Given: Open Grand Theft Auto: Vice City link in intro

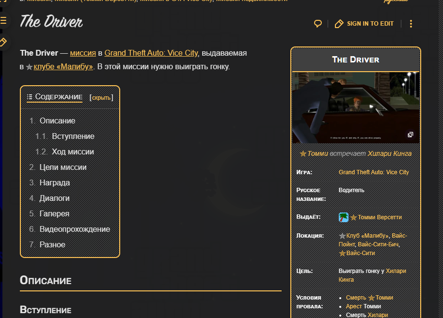Looking at the screenshot, I should (x=151, y=53).
